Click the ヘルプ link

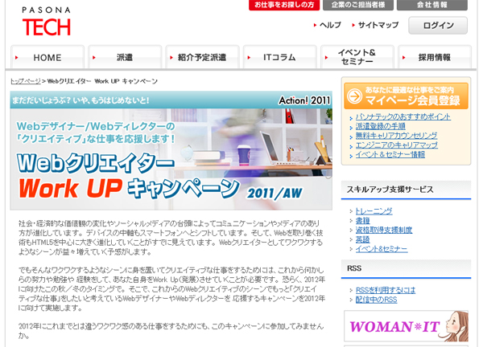(330, 25)
